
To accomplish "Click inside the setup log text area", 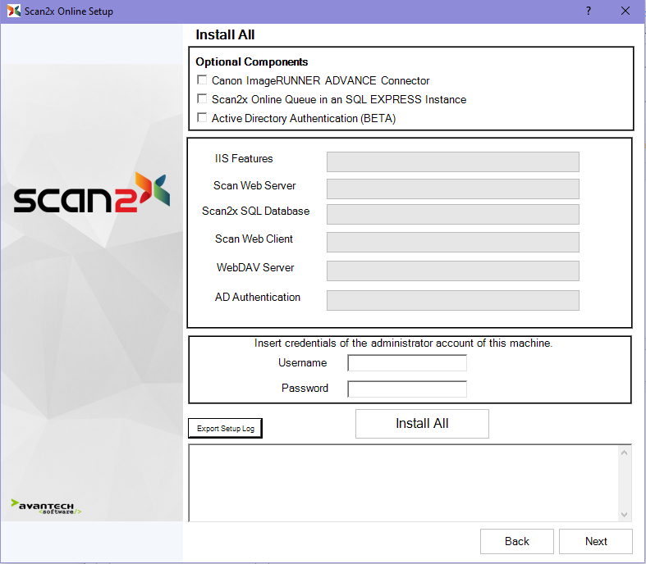I will click(x=402, y=483).
